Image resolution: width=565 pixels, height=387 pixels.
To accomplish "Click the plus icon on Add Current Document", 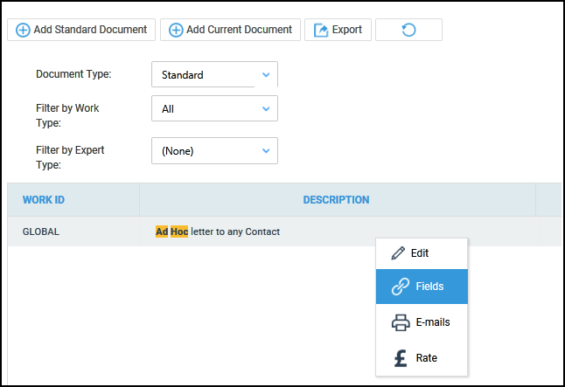I will [x=176, y=30].
